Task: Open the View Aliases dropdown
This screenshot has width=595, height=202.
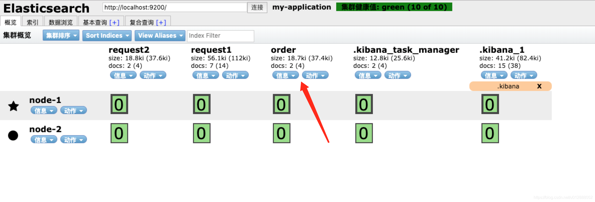Action: pos(160,35)
